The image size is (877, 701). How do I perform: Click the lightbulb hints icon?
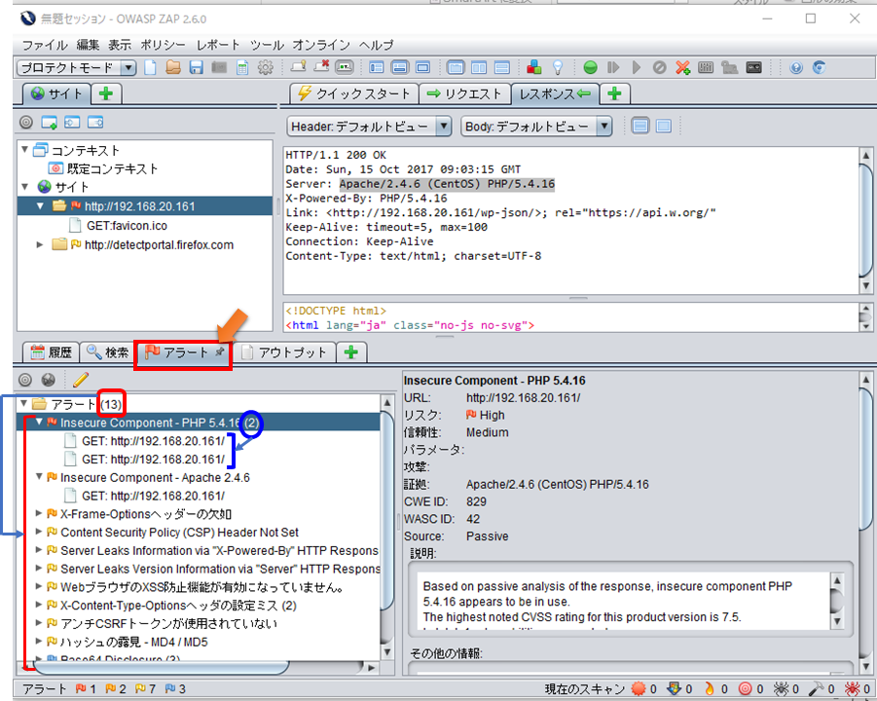558,68
